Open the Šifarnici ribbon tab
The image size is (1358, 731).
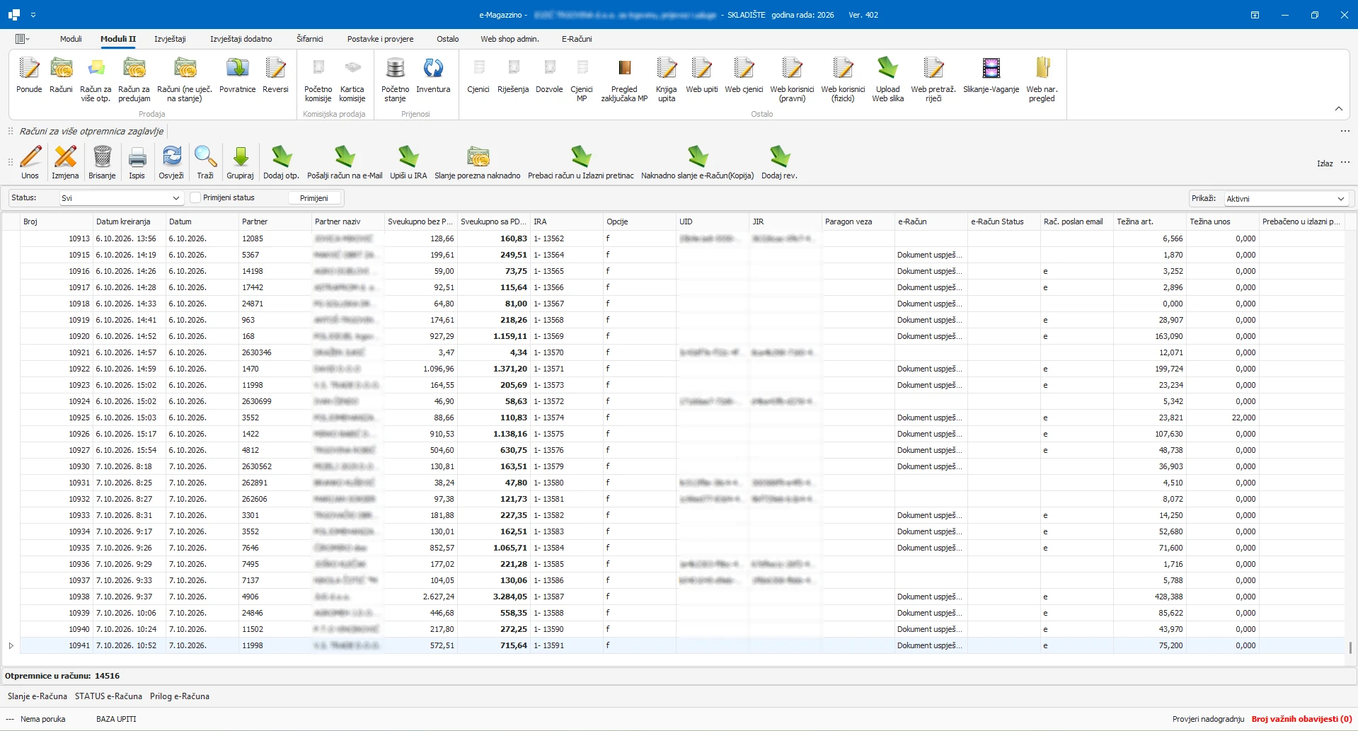click(x=310, y=39)
